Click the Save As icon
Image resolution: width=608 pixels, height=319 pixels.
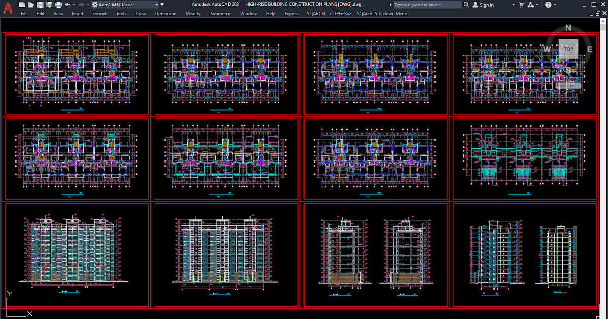pyautogui.click(x=49, y=4)
